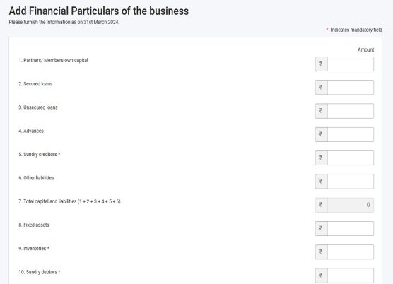Click rupee icon beside Partners/Members own capital
Screen dimensions: 393x284
(x=321, y=64)
